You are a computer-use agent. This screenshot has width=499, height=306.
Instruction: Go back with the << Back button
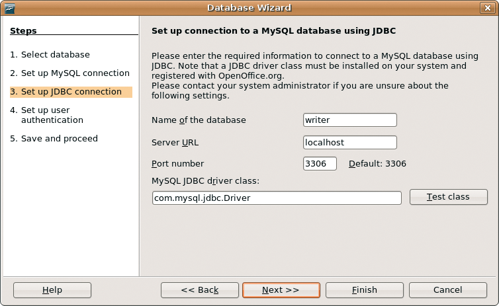pos(200,290)
